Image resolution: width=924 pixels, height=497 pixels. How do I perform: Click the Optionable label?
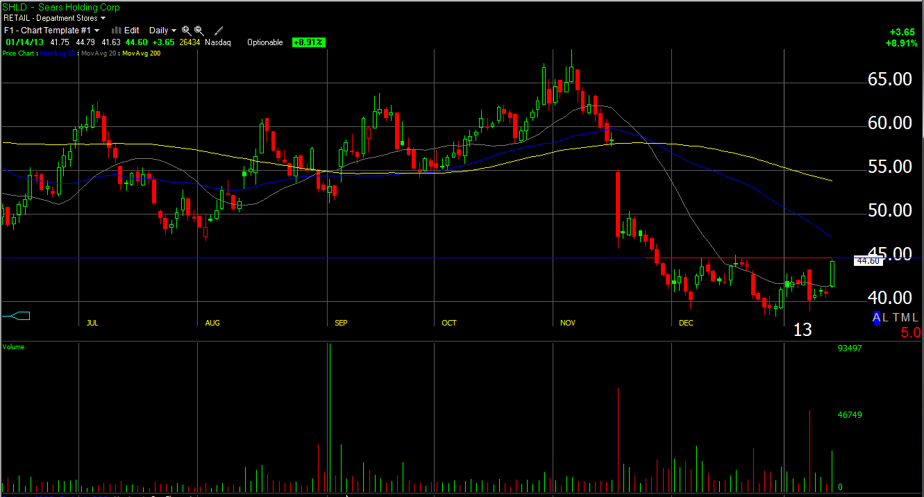point(265,42)
